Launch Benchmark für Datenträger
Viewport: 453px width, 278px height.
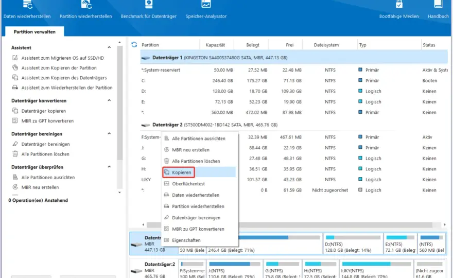point(148,10)
